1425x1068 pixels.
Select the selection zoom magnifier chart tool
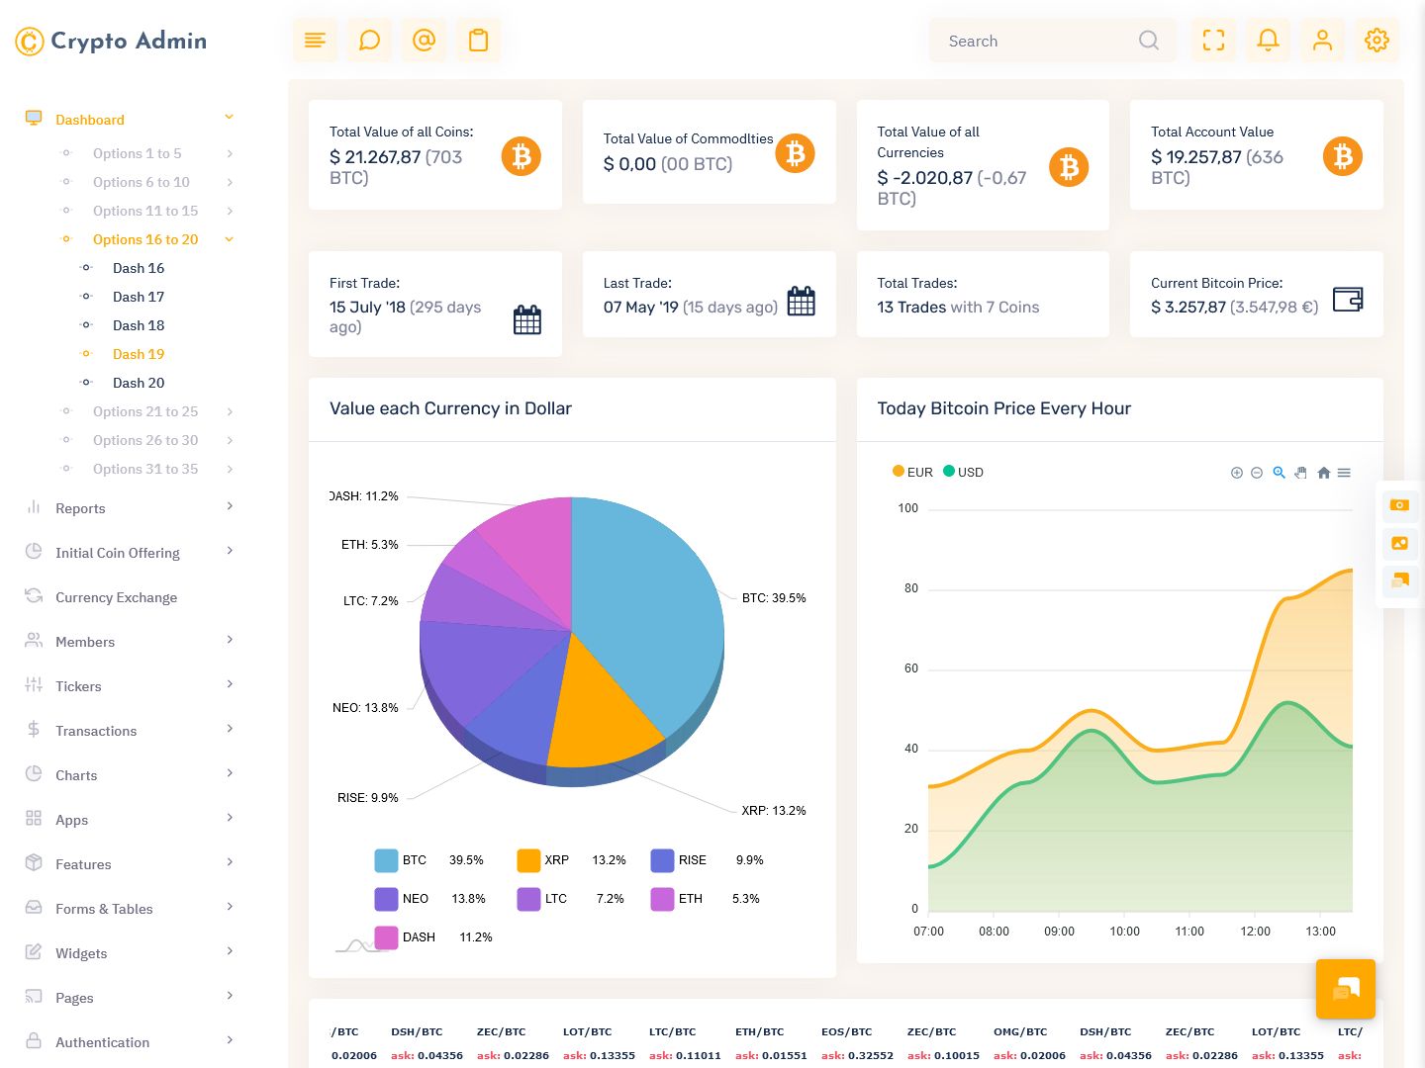[1279, 473]
